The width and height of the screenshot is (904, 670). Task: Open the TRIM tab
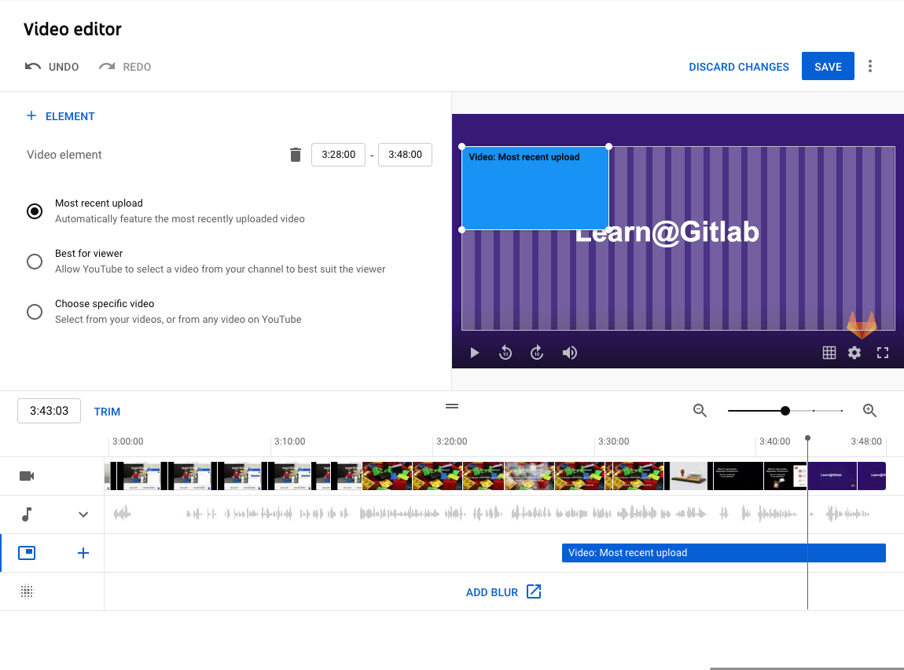click(107, 411)
